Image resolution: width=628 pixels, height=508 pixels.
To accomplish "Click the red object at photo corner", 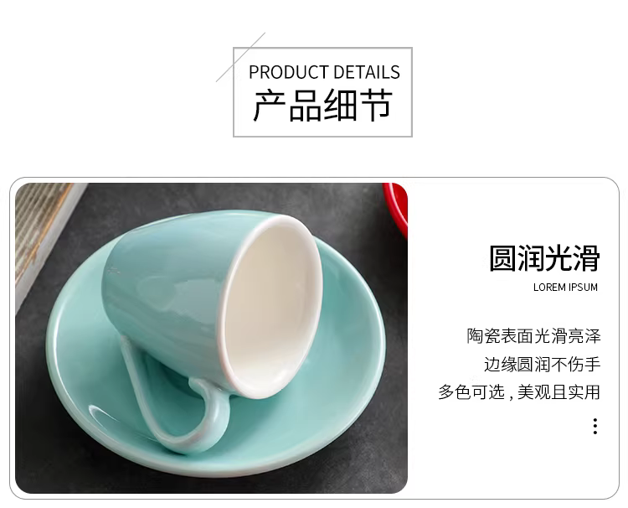I will [x=396, y=209].
